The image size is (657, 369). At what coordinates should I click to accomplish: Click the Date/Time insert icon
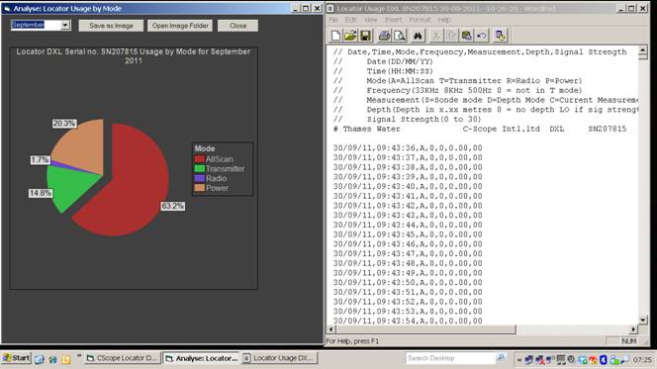pos(500,36)
